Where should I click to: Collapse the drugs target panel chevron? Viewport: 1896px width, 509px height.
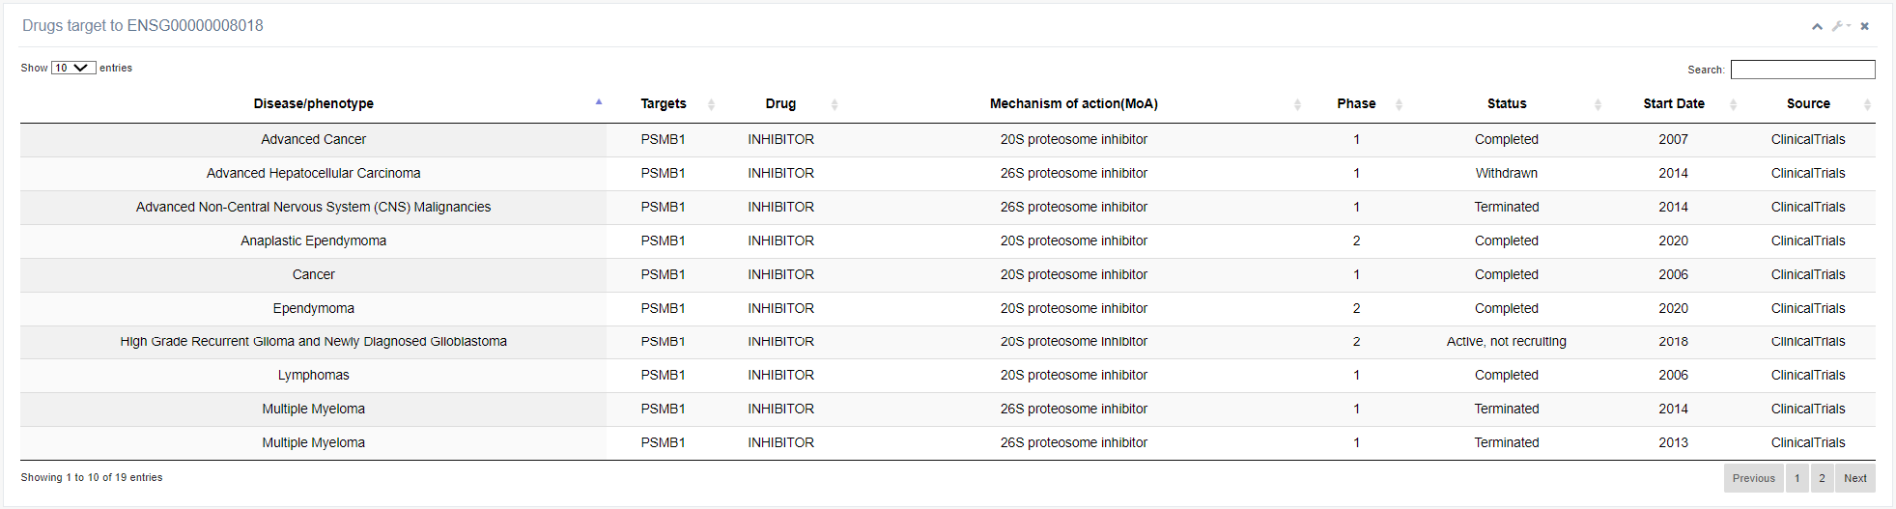pyautogui.click(x=1817, y=26)
